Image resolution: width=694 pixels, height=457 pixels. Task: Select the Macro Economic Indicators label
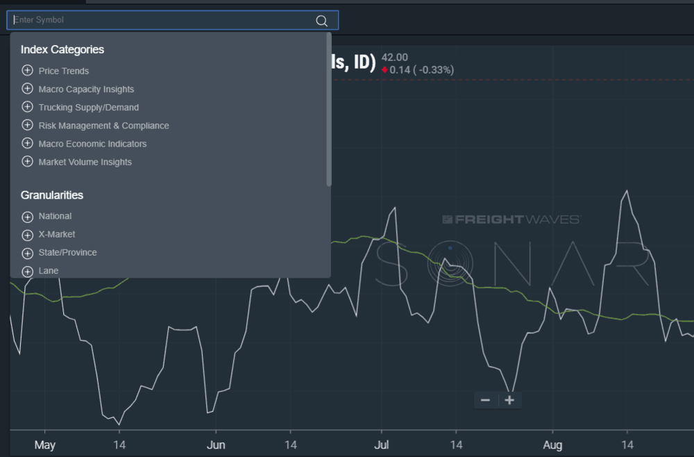(92, 144)
